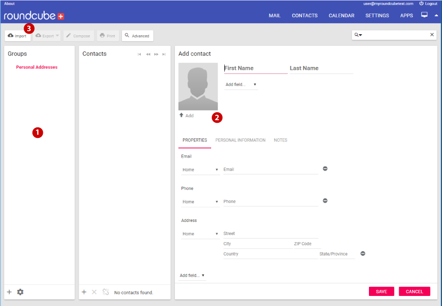Go to first contacts page

point(139,54)
